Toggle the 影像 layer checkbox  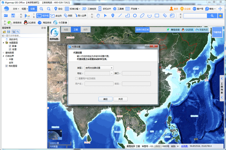pos(10,46)
